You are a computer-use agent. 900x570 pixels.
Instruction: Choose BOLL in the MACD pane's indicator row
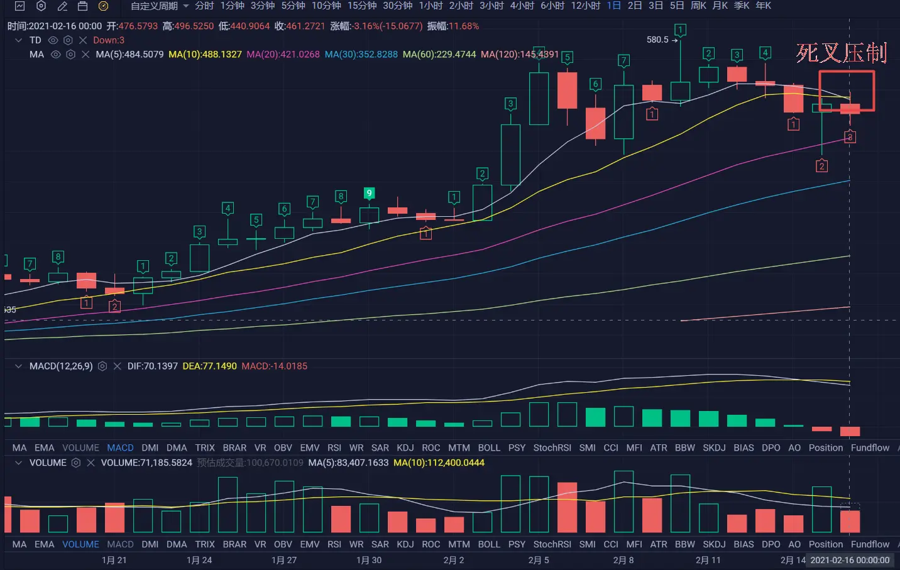[489, 447]
